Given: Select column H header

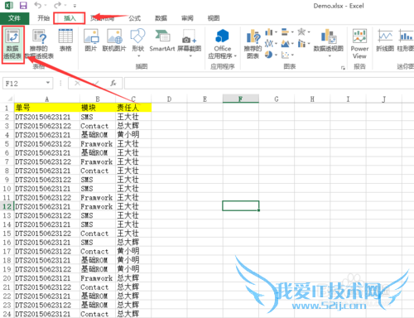Looking at the screenshot, I should tap(312, 99).
